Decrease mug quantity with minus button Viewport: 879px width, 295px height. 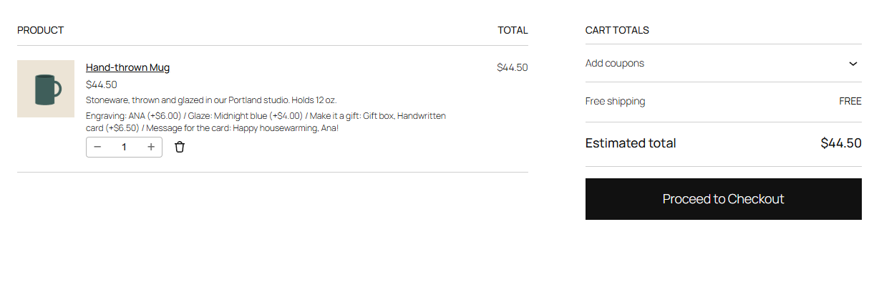coord(97,147)
